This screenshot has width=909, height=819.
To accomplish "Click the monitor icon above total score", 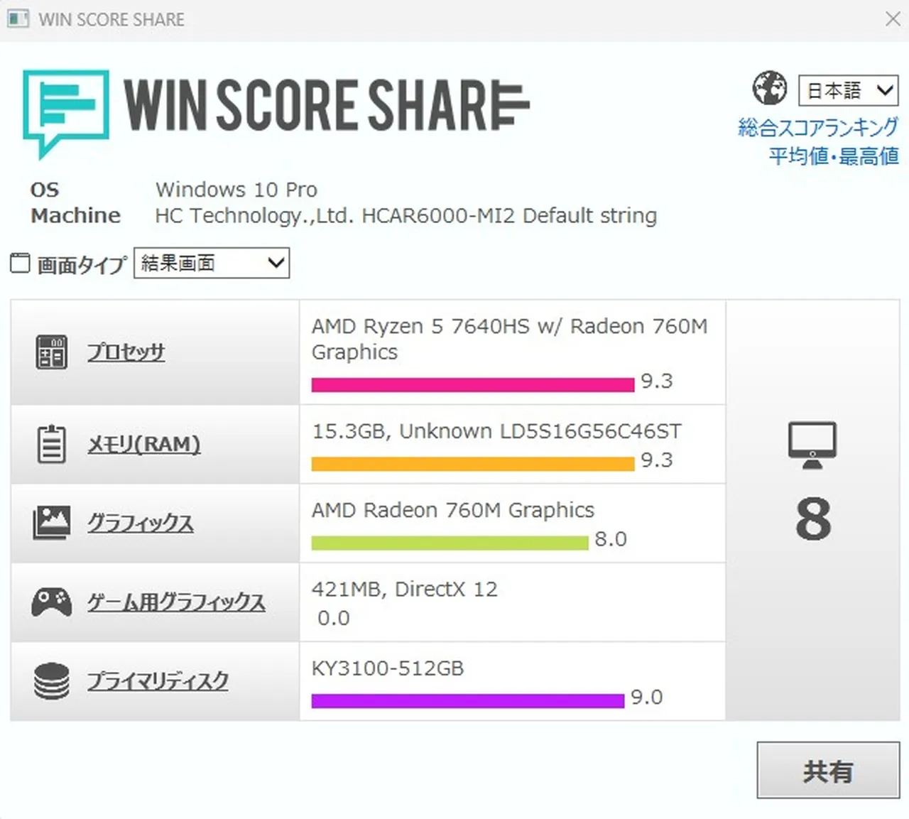I will (x=812, y=445).
